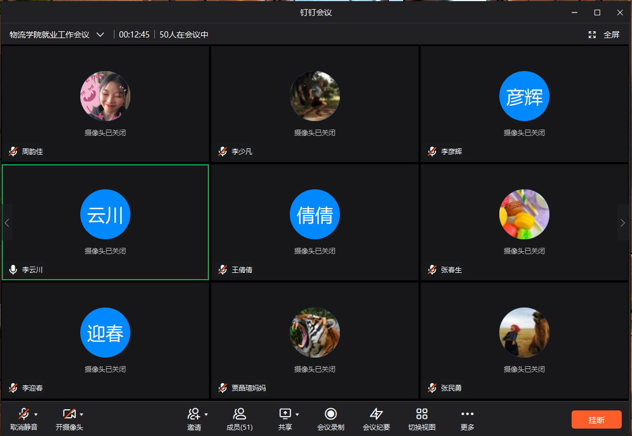Open 会议纪要 meeting minutes
The height and width of the screenshot is (436, 632).
click(x=376, y=414)
